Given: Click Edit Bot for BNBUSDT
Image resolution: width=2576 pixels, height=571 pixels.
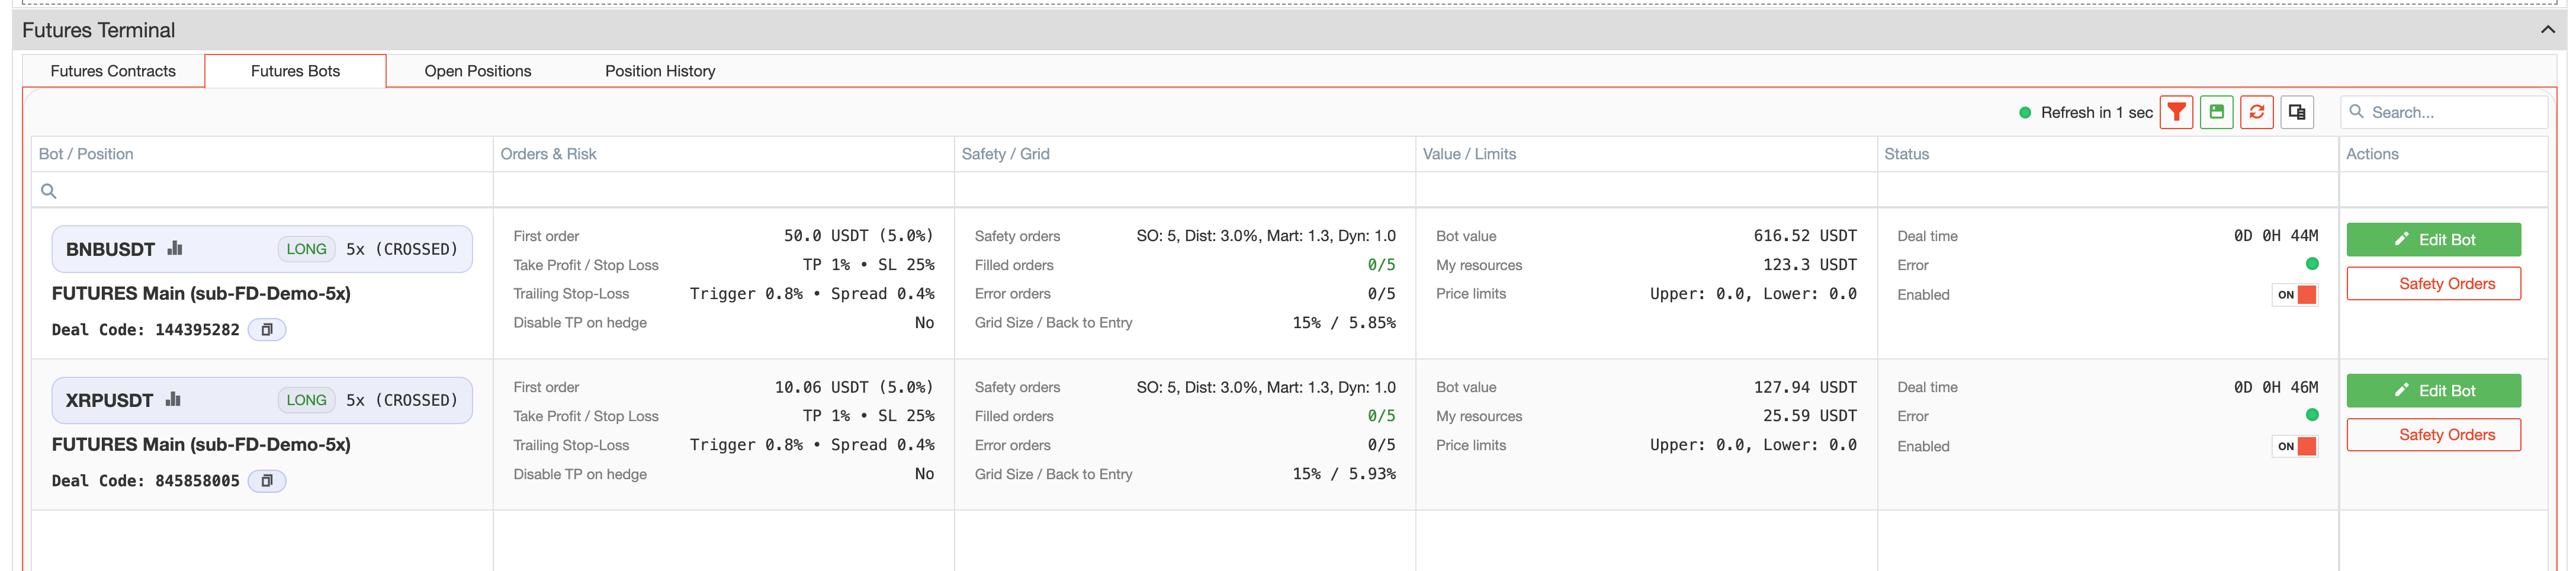Looking at the screenshot, I should (2432, 239).
